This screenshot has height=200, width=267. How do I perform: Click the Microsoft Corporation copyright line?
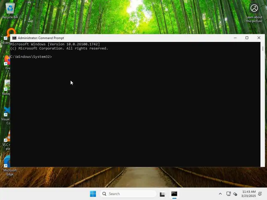pyautogui.click(x=59, y=48)
